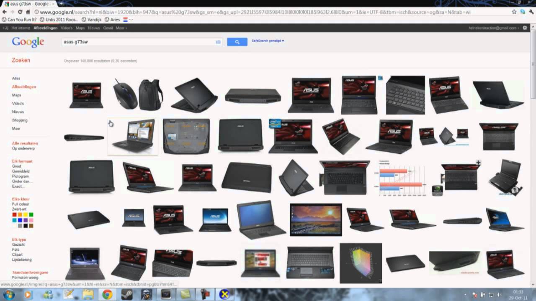Expand 'Exact...' size filter
This screenshot has width=536, height=301.
click(18, 186)
